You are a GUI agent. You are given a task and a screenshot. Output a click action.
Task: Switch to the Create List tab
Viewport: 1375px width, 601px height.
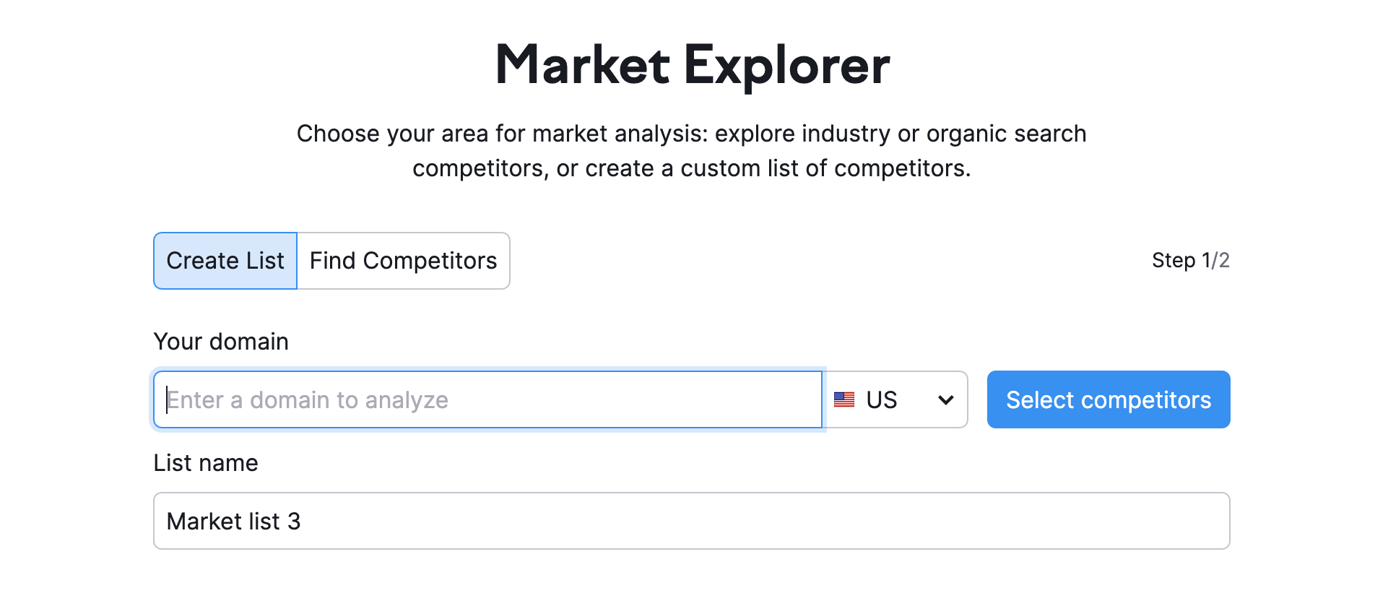click(225, 261)
